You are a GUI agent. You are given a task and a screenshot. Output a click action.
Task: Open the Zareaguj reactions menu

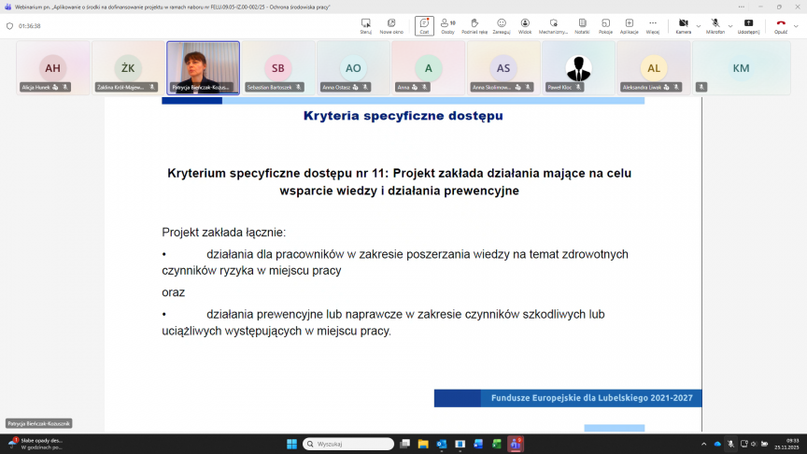[502, 25]
